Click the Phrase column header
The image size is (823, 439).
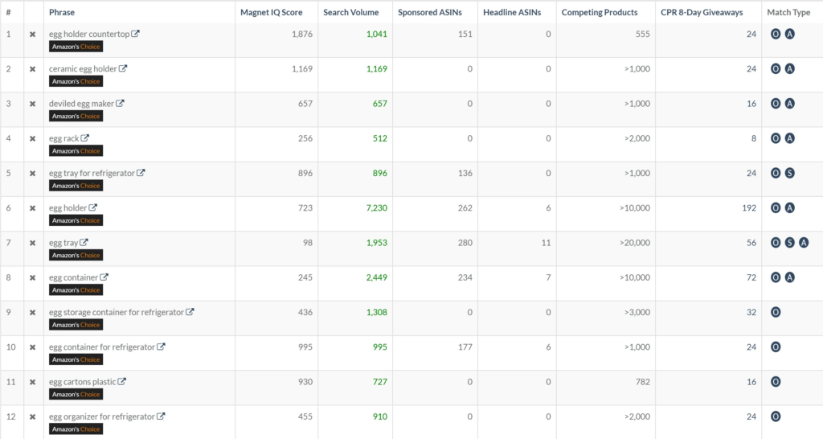point(62,12)
